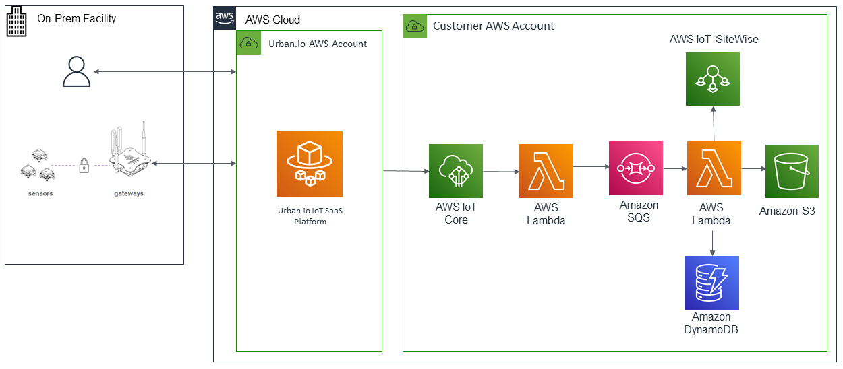Viewport: 843px width, 369px height.
Task: Click the Lambda icon after IoT Core
Action: [x=546, y=171]
